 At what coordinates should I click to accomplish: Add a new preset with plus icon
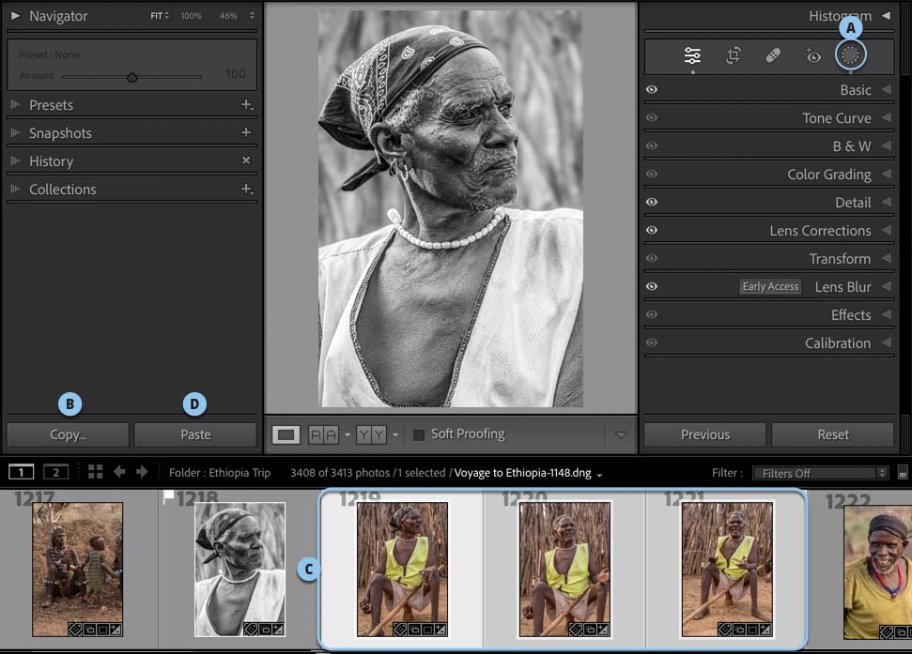click(247, 105)
